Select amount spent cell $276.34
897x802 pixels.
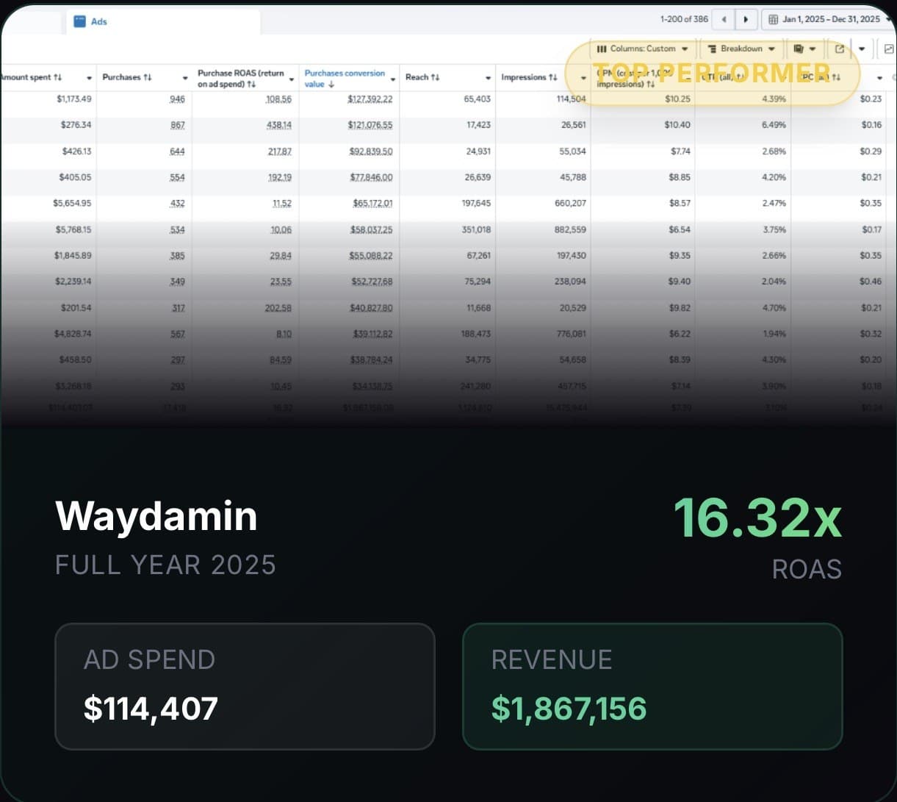pos(76,125)
